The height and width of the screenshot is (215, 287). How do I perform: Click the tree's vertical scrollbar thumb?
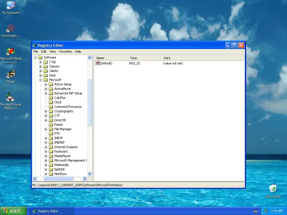tap(89, 102)
